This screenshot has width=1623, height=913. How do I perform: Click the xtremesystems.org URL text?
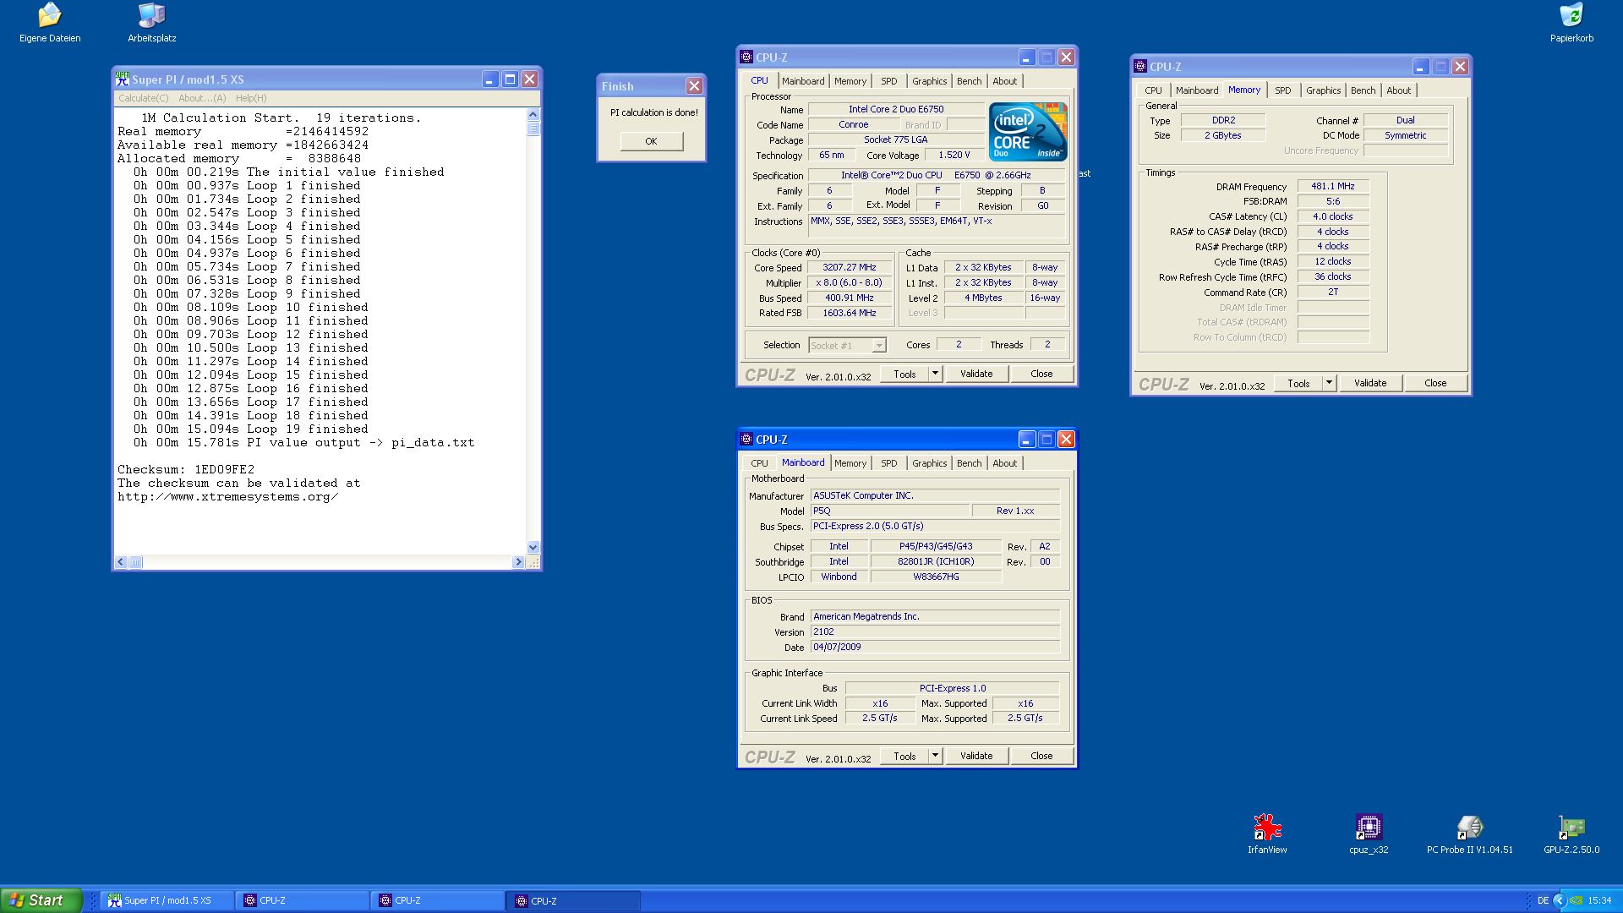click(x=228, y=497)
